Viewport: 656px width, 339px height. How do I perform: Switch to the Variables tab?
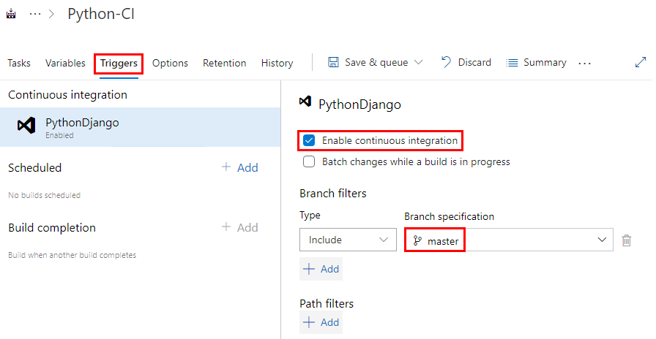65,63
